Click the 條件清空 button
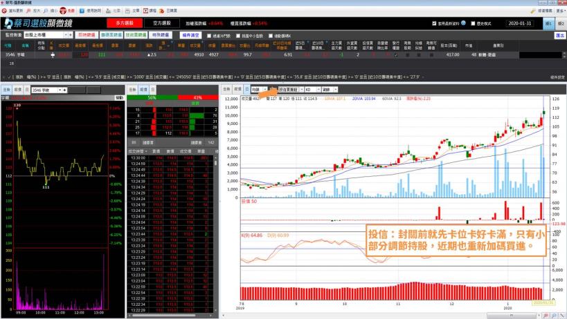This screenshot has width=567, height=319. (x=190, y=35)
